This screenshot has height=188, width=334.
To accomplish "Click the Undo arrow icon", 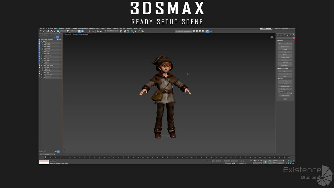I will click(41, 31).
